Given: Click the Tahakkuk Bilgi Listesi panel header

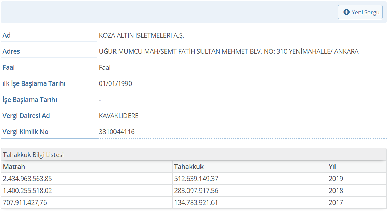Looking at the screenshot, I should [194, 155].
